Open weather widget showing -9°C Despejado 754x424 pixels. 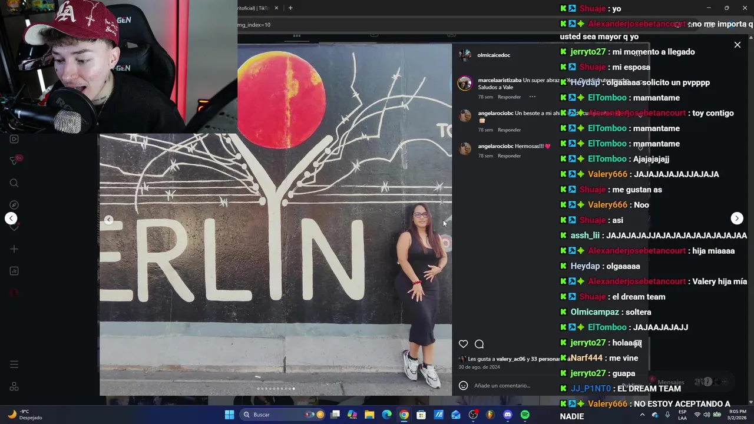point(25,415)
